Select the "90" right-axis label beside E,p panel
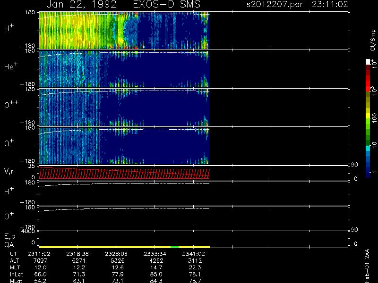 point(354,230)
